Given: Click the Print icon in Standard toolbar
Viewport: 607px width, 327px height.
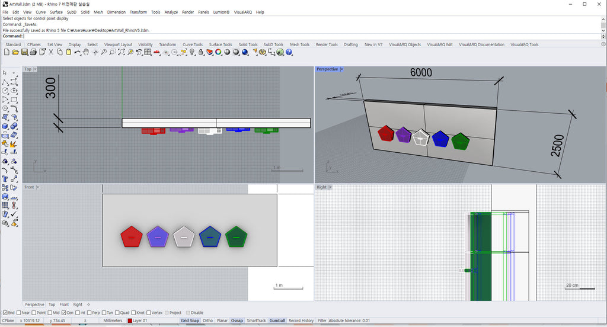Looking at the screenshot, I should point(33,52).
